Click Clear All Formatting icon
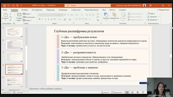Image resolution: width=173 pixels, height=97 pixels. (x=72, y=15)
